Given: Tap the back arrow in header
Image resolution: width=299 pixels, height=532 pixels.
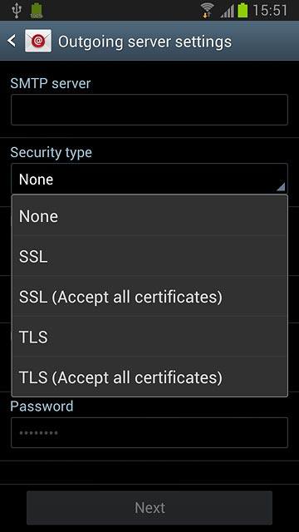Looking at the screenshot, I should (x=12, y=41).
